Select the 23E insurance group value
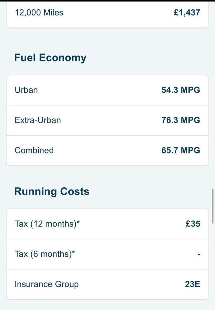 pos(192,284)
